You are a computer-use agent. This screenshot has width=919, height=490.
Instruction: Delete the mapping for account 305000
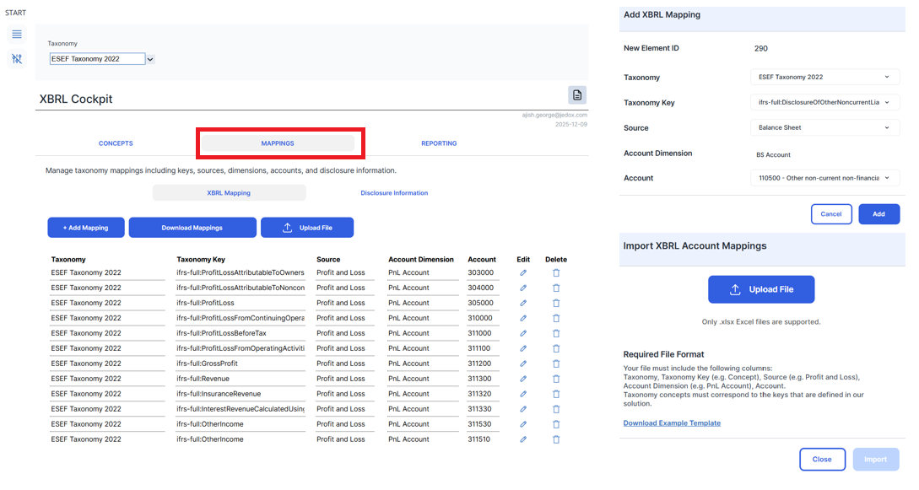coord(556,304)
